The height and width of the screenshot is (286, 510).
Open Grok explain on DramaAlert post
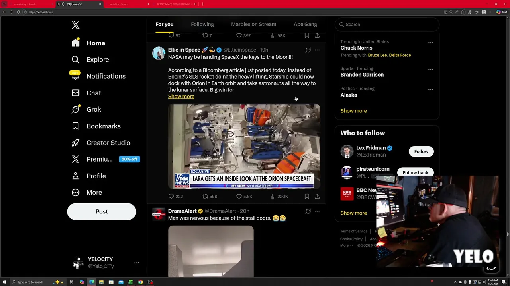(308, 211)
